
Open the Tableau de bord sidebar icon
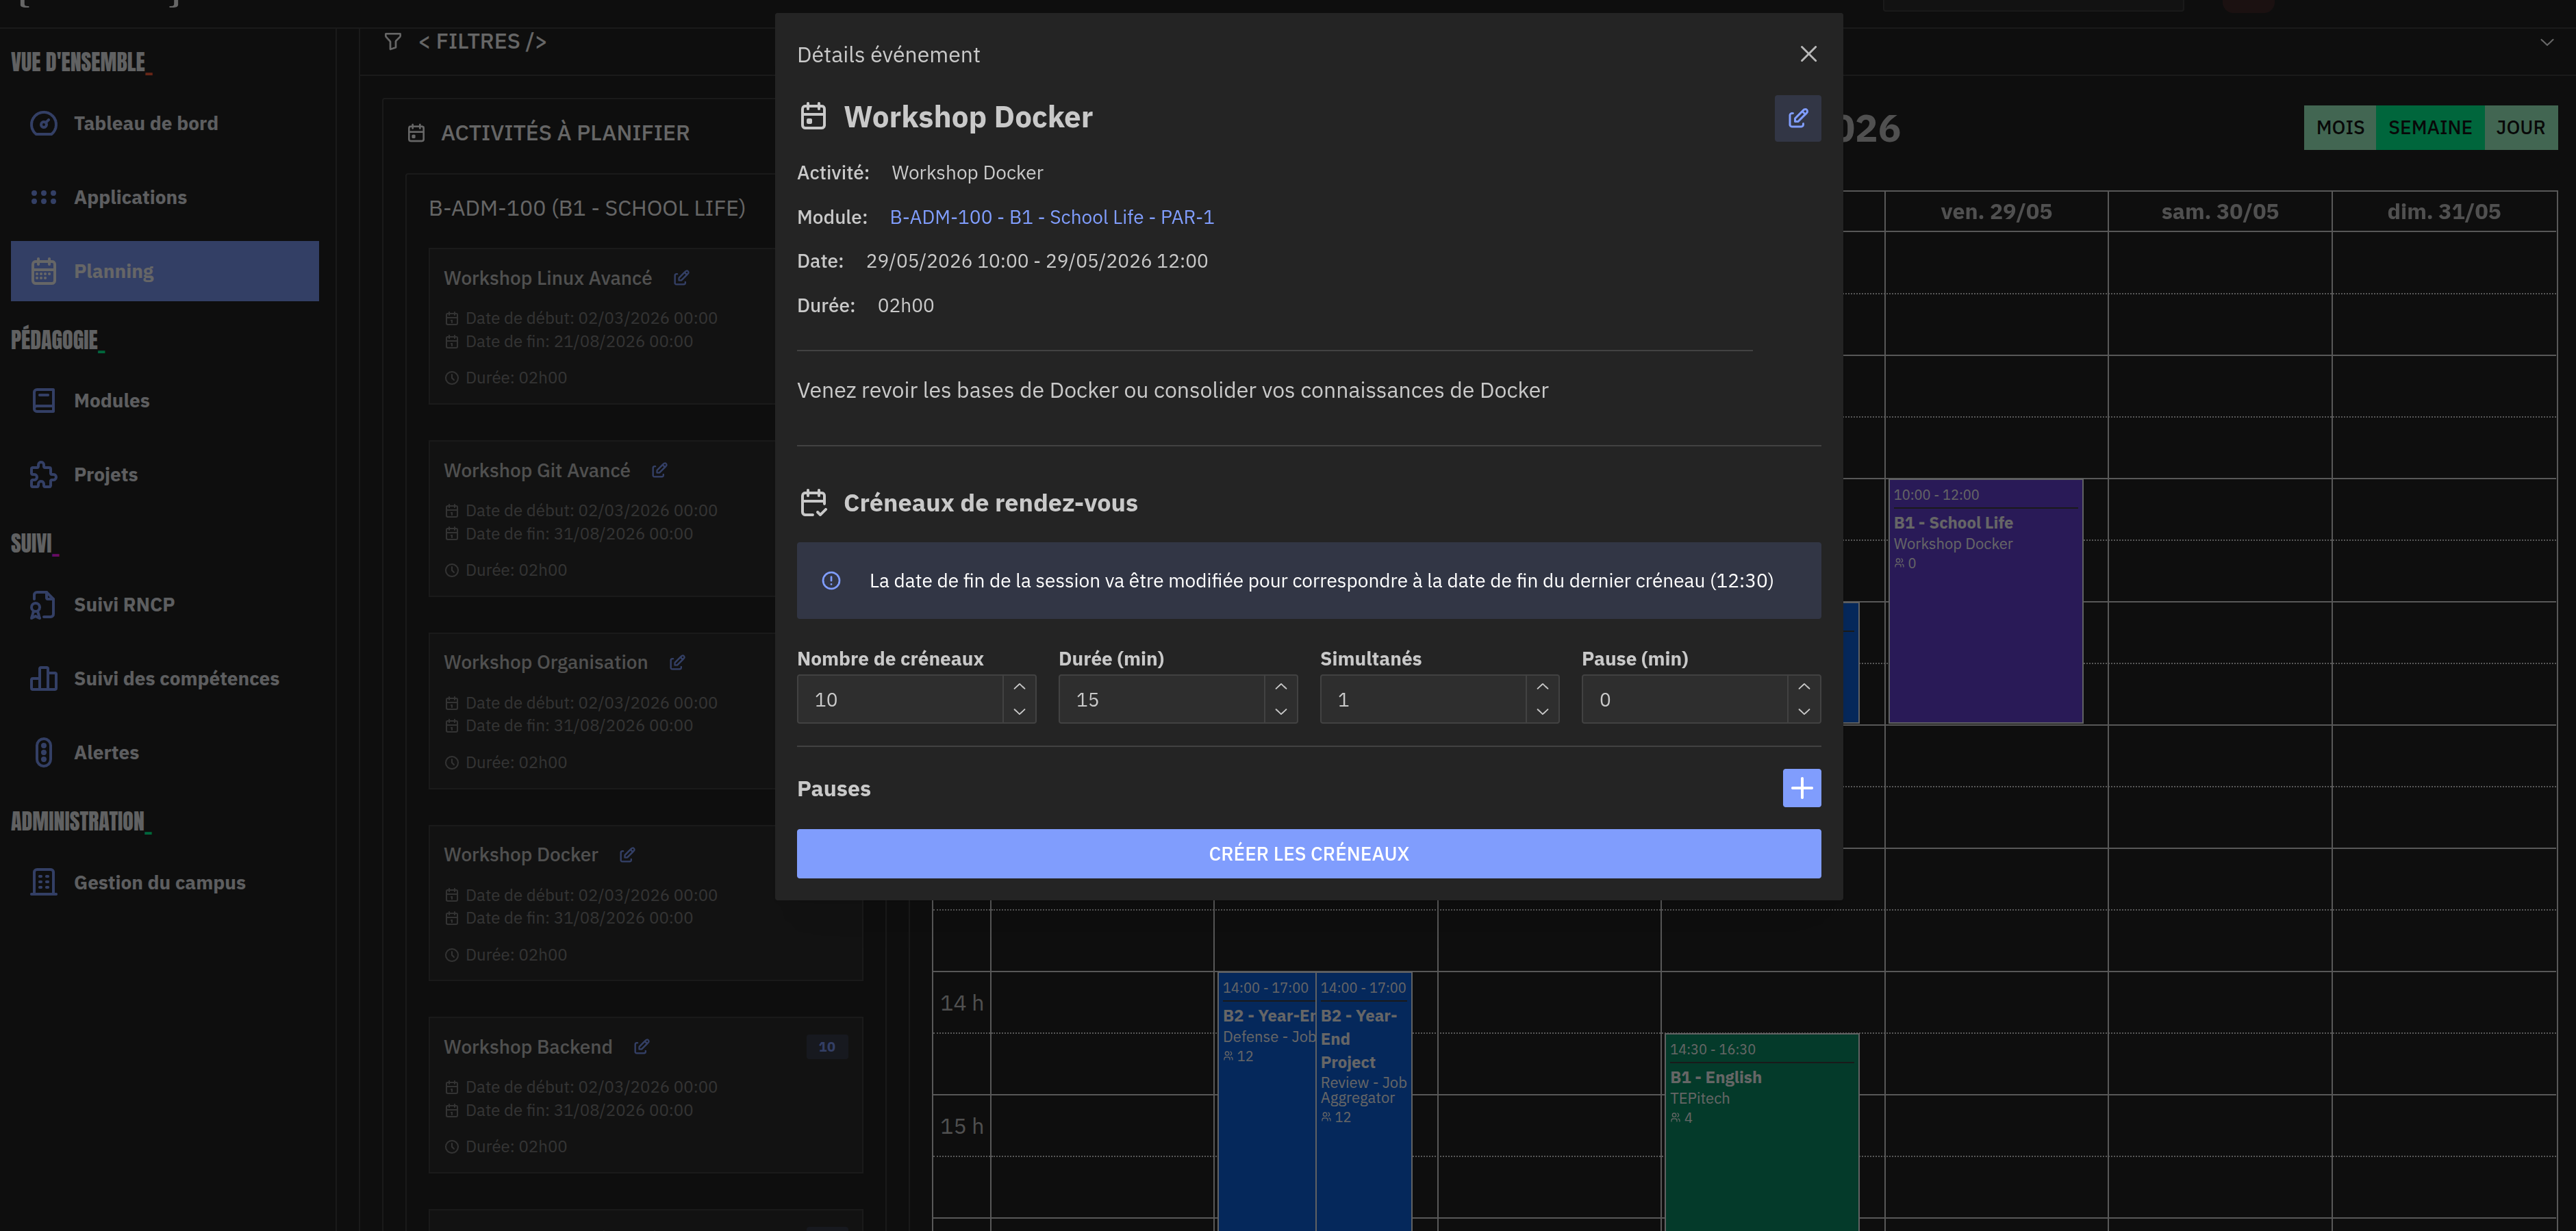click(x=43, y=123)
